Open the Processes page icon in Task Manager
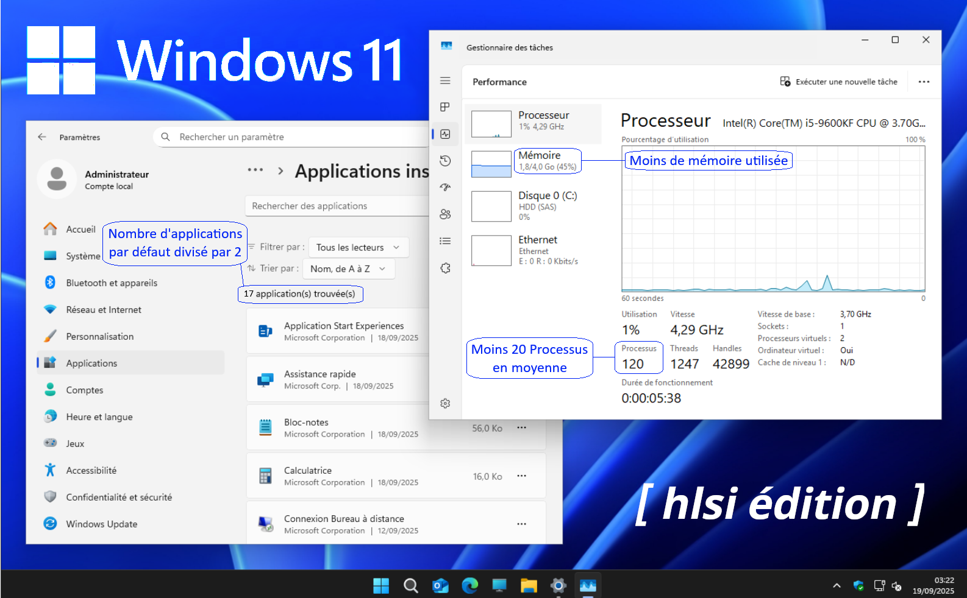This screenshot has width=967, height=598. 445,107
